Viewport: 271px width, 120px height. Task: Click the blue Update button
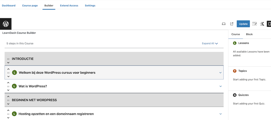coord(243,24)
